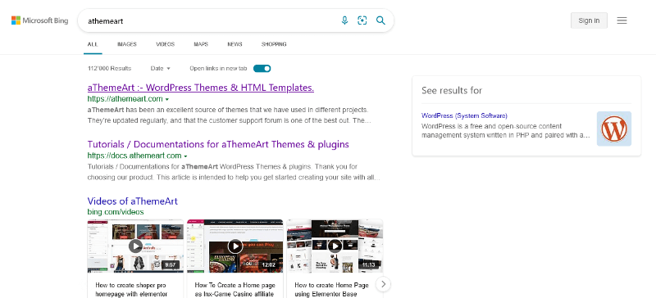Play the Elementor Base home page video
This screenshot has height=298, width=656.
[x=335, y=246]
